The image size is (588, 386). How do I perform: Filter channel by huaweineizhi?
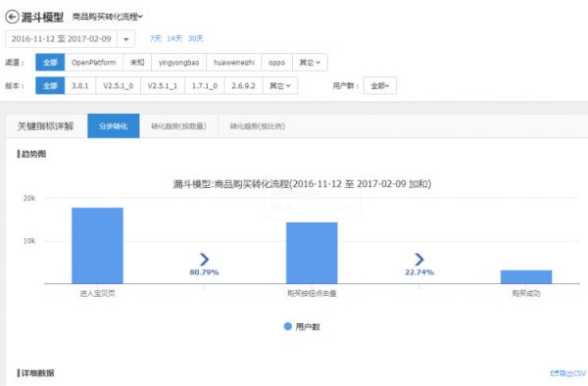tap(234, 62)
